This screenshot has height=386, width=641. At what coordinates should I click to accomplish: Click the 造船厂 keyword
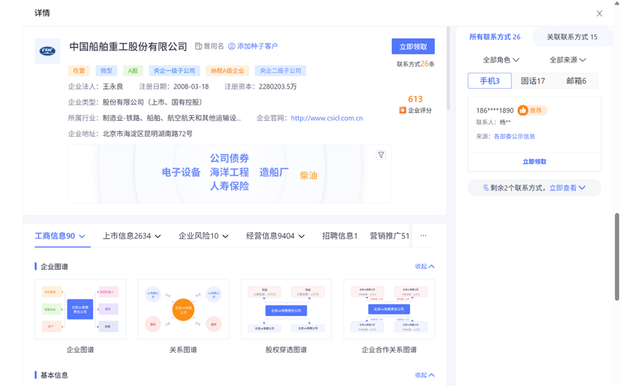[x=274, y=172]
